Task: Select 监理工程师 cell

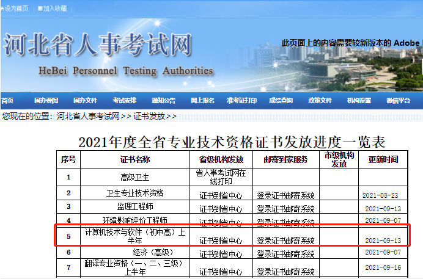Action: point(135,206)
